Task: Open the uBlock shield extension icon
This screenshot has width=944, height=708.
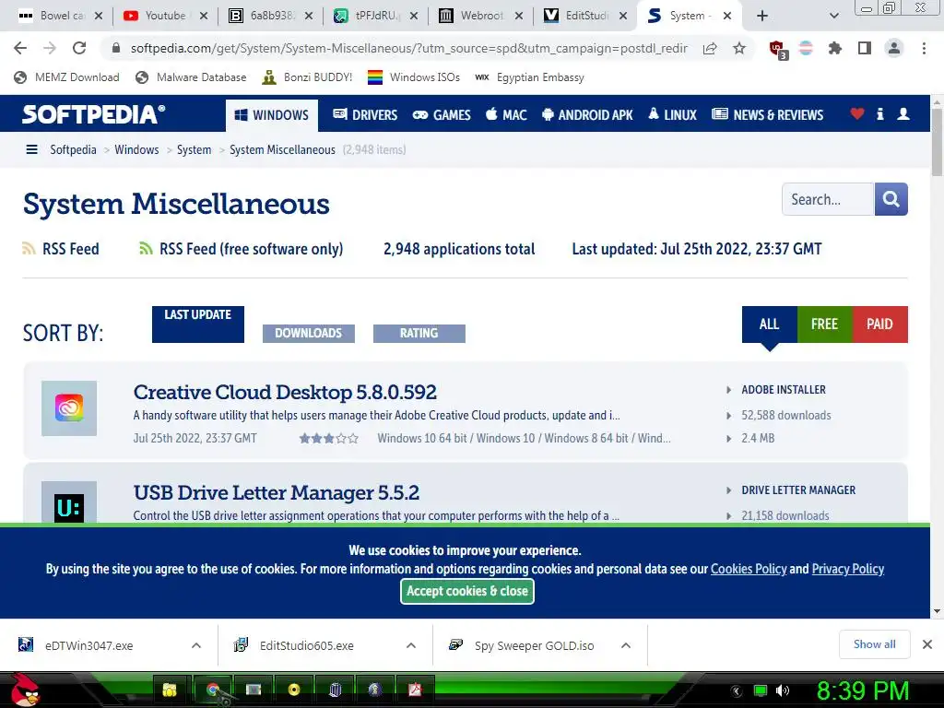Action: pos(777,49)
